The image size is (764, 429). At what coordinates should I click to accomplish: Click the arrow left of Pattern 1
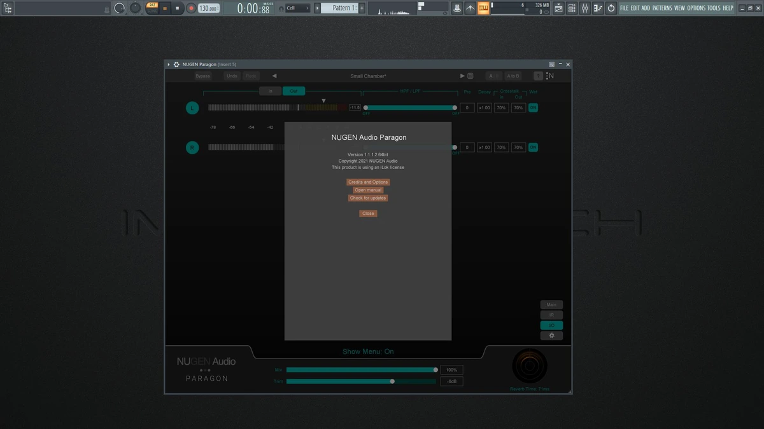317,8
